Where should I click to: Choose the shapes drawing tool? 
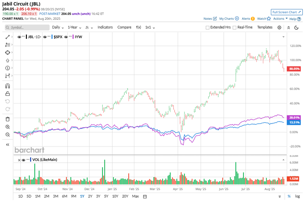[7, 52]
